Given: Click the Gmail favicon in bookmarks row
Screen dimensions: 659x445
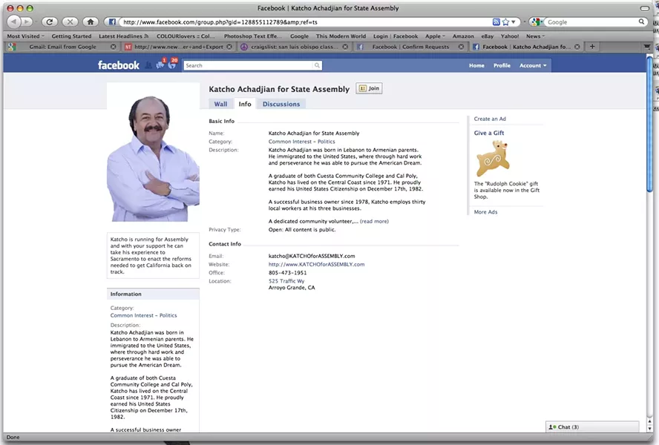Looking at the screenshot, I should pyautogui.click(x=11, y=47).
